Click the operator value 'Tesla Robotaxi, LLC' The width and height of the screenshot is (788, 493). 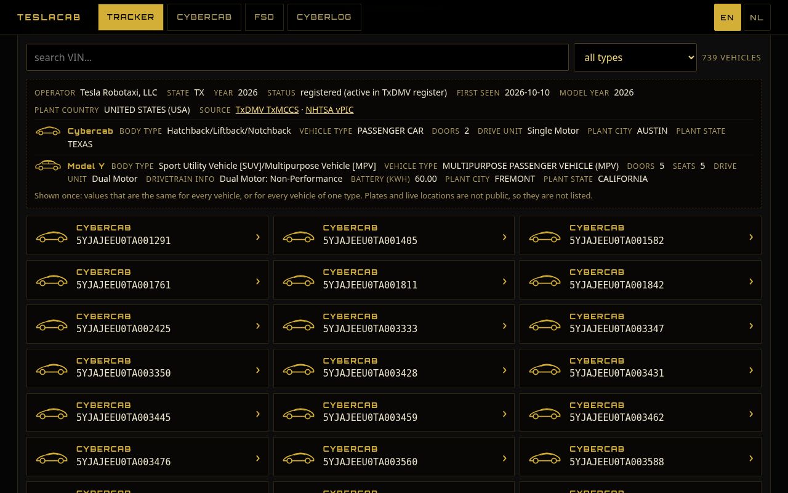pos(119,92)
